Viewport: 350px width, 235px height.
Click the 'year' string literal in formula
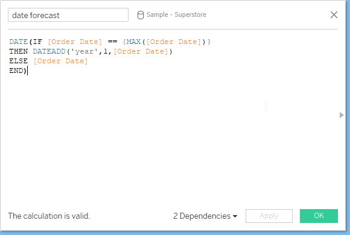(84, 51)
